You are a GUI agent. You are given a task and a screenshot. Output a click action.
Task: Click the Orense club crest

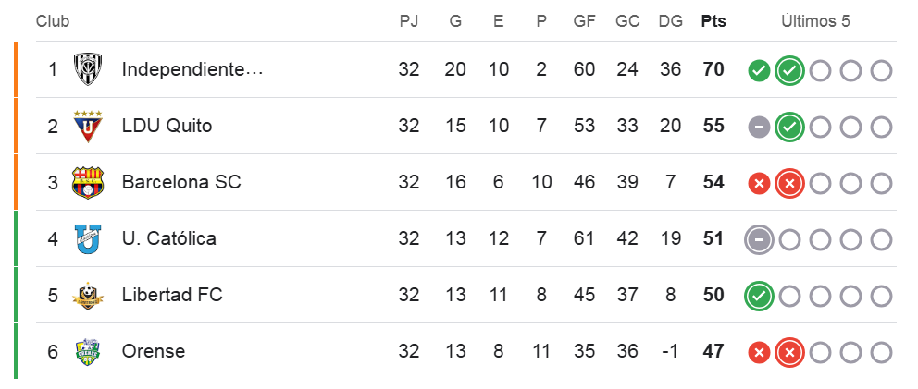[x=88, y=351]
